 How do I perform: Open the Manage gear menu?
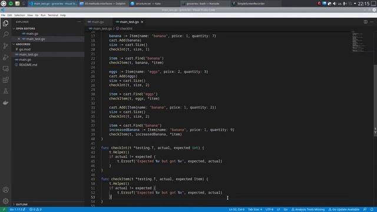pyautogui.click(x=5, y=201)
